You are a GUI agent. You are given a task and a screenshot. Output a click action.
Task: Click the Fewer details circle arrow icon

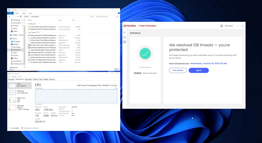click(9, 128)
